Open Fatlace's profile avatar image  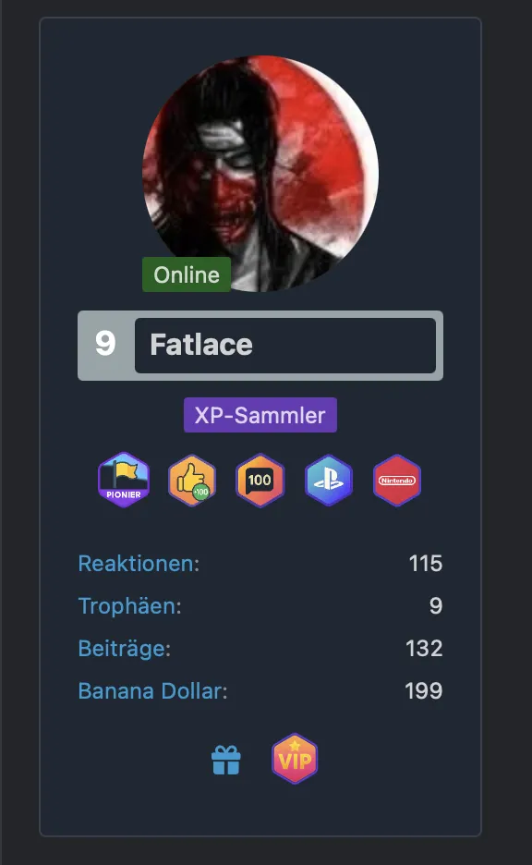(260, 173)
